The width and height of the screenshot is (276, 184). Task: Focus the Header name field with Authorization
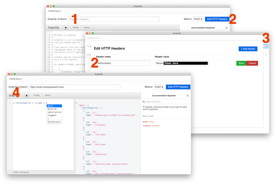pos(123,63)
